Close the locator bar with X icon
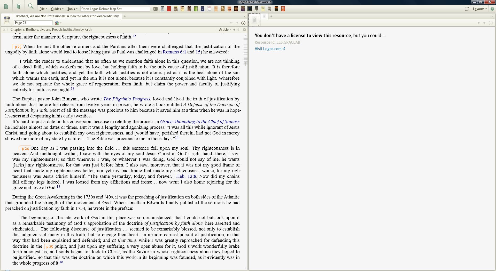The height and width of the screenshot is (271, 496). [x=244, y=30]
